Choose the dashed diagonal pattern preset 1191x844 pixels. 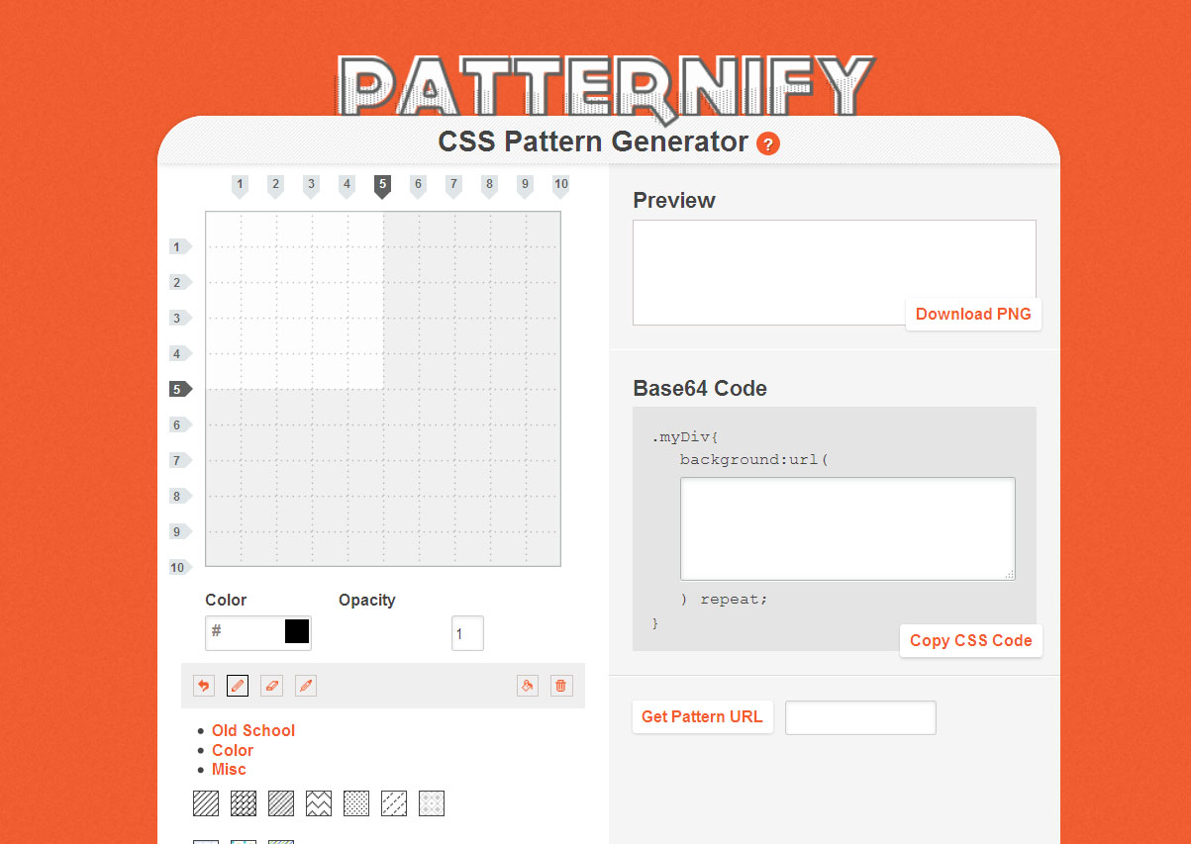pyautogui.click(x=394, y=803)
